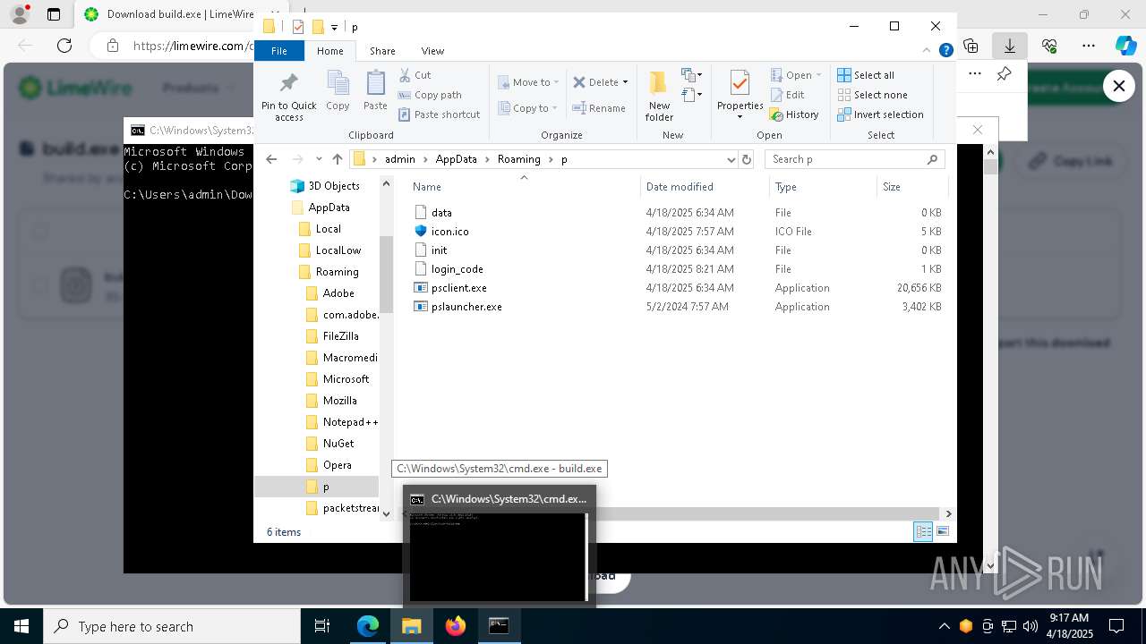
Task: Select the icon.ico file
Action: coord(449,232)
